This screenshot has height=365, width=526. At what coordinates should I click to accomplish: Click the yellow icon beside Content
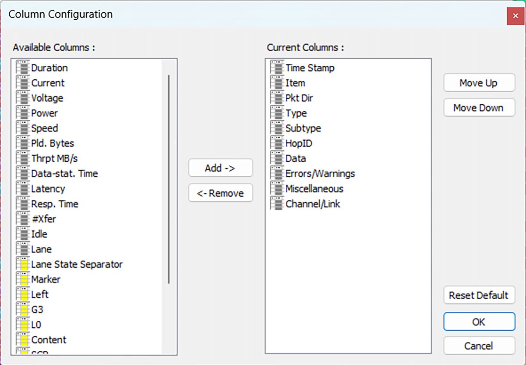(22, 340)
